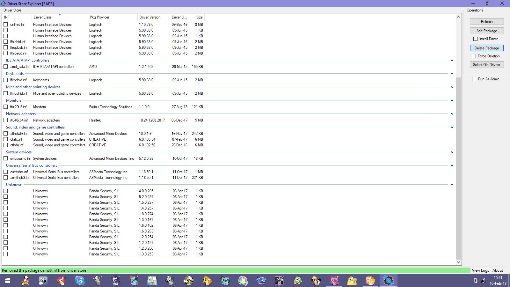This screenshot has width=510, height=287.
Task: Tick the smbusamd.inf checkbox
Action: tap(6, 158)
